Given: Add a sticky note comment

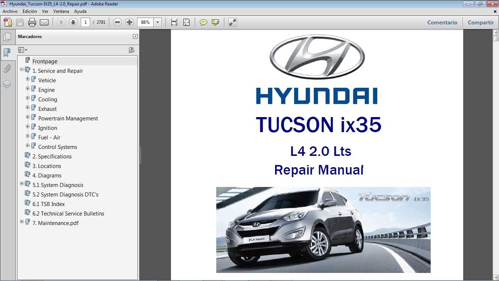Looking at the screenshot, I should [203, 22].
